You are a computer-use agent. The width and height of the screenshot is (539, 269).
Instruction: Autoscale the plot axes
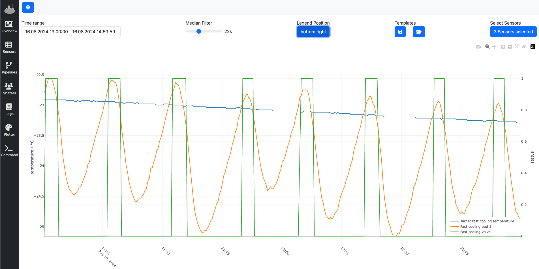(517, 47)
